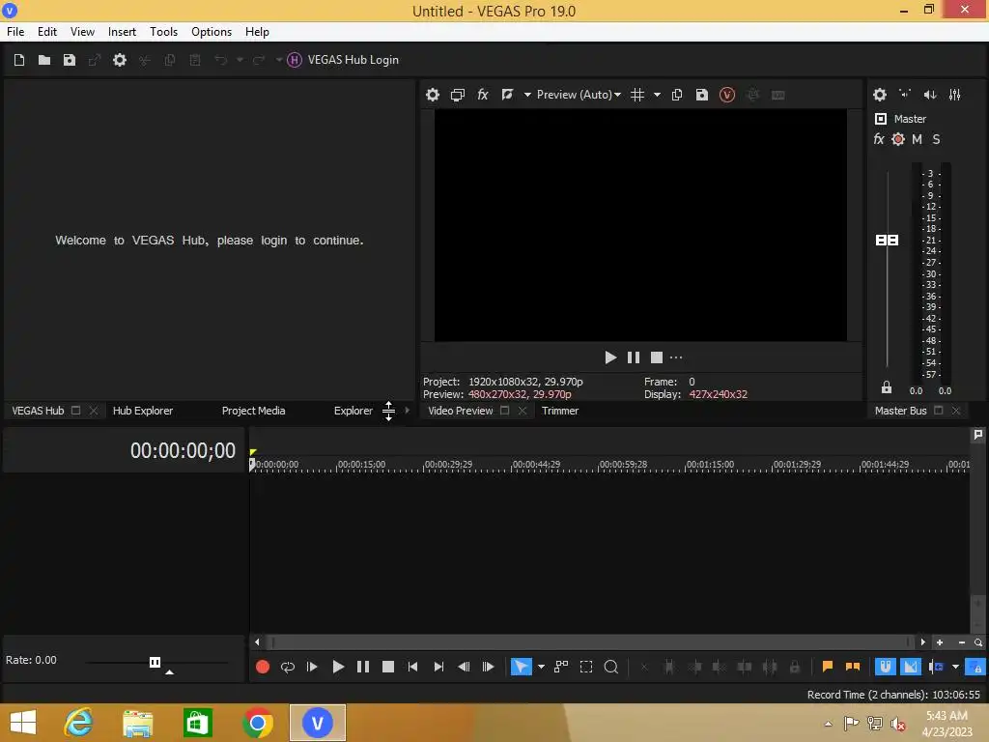This screenshot has width=989, height=742.
Task: Toggle Loop Playback button
Action: 288,667
